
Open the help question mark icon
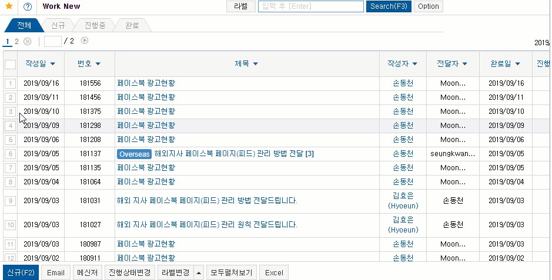[28, 6]
